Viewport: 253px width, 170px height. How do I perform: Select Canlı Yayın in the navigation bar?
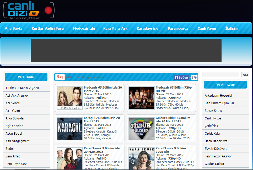tap(207, 28)
